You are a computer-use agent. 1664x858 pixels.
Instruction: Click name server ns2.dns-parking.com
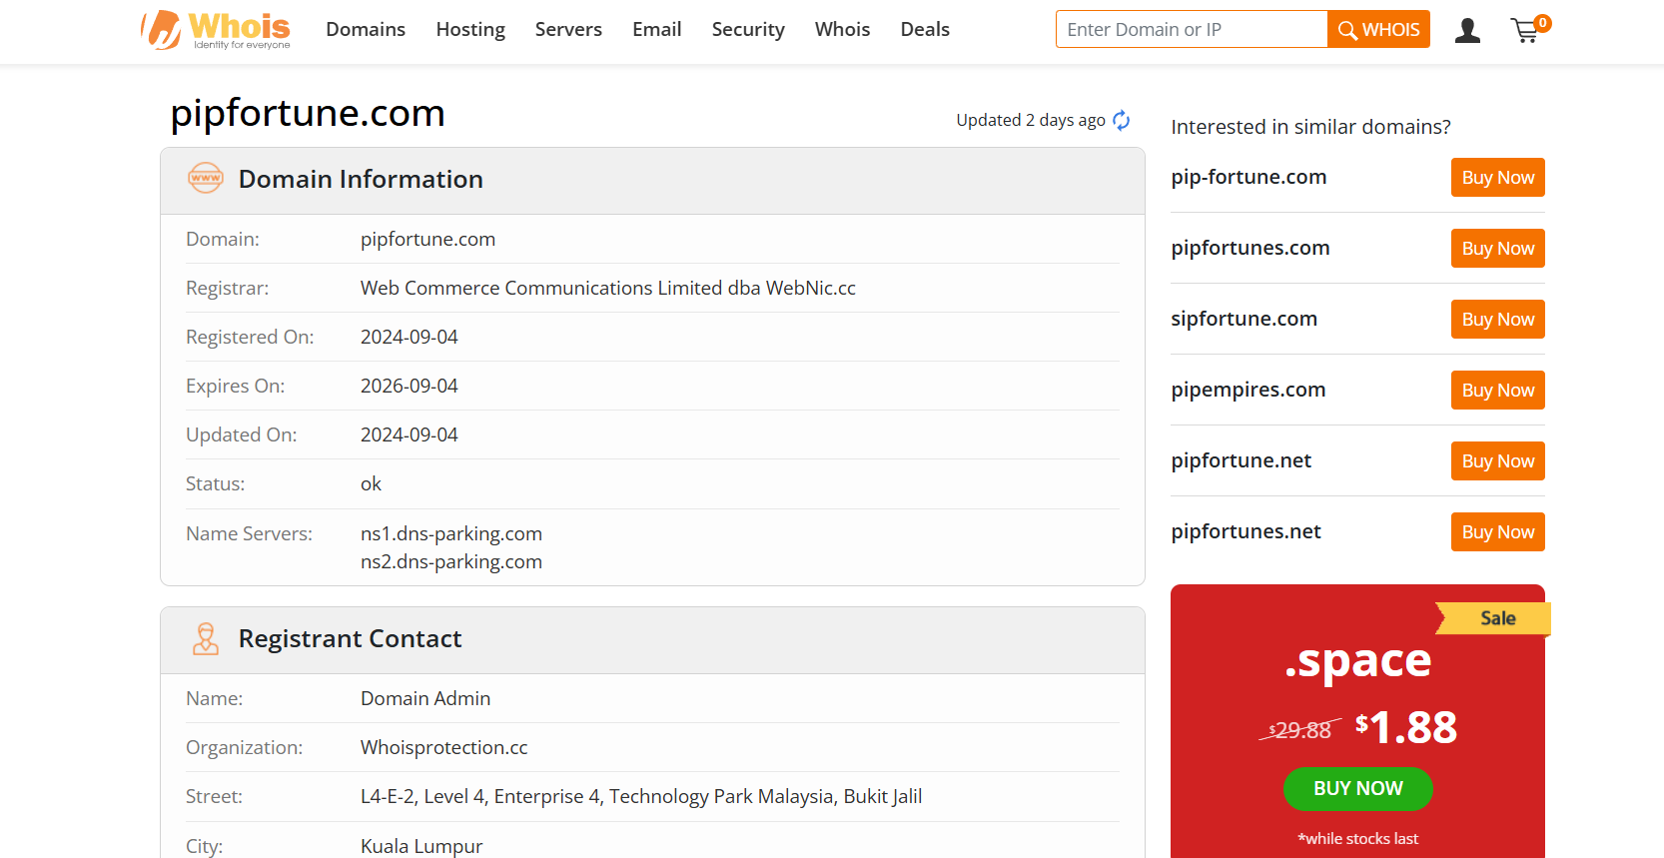(x=451, y=561)
